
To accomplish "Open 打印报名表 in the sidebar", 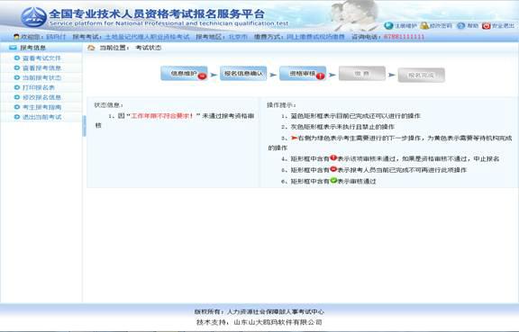I will point(39,87).
